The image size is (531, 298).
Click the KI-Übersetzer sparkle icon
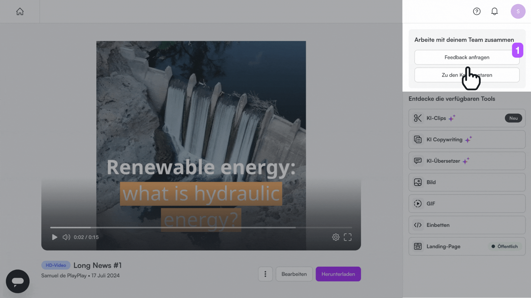pyautogui.click(x=466, y=161)
